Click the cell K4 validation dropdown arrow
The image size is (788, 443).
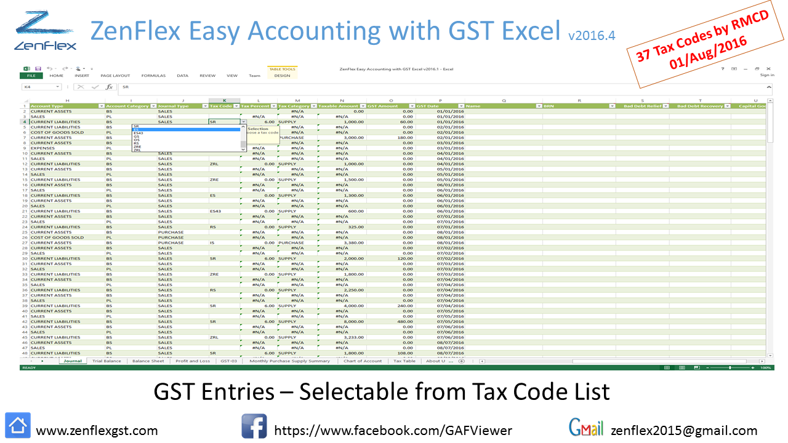pos(243,122)
